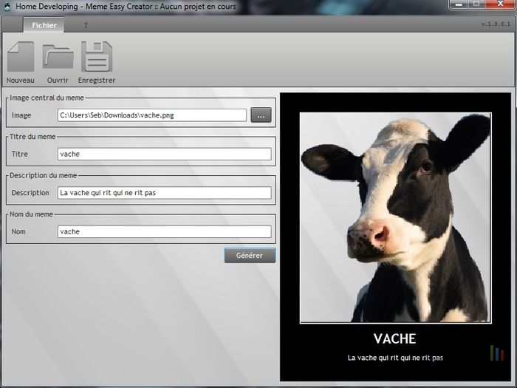Click the 'Titre du meme' group label
Viewport: 517px width, 388px height.
(x=32, y=137)
